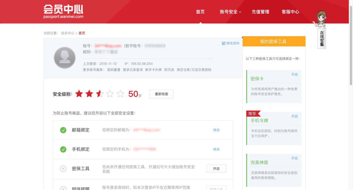Go to the 充值管理 tab
This screenshot has height=190, width=353.
tap(260, 12)
